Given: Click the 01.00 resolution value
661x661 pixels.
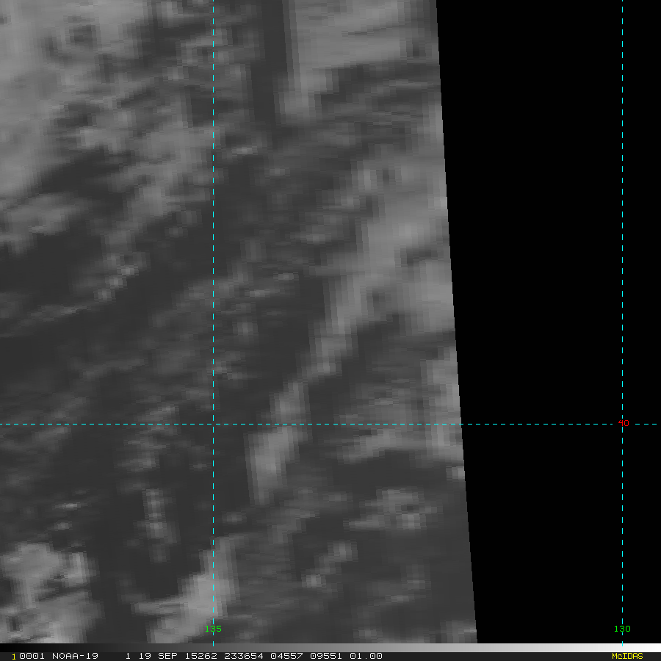Looking at the screenshot, I should 366,656.
